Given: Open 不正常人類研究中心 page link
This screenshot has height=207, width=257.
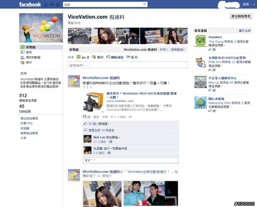Looking at the screenshot, I should [222, 78].
